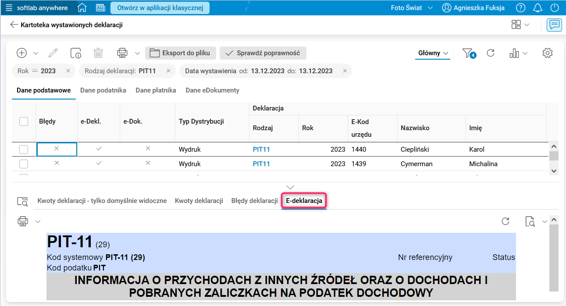Refresh the declarations list
The image size is (566, 306).
(491, 53)
